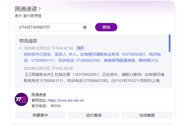Focus the tracking number field yt7435740666757

tap(53, 27)
